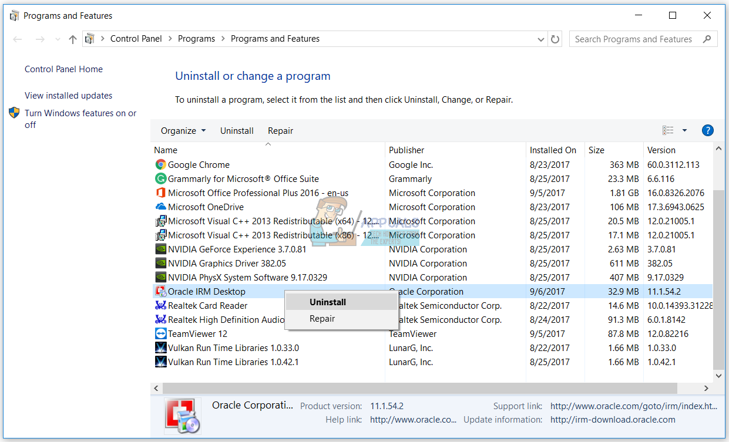Click the large Oracle icon in details pane
The width and height of the screenshot is (729, 442).
(x=182, y=416)
